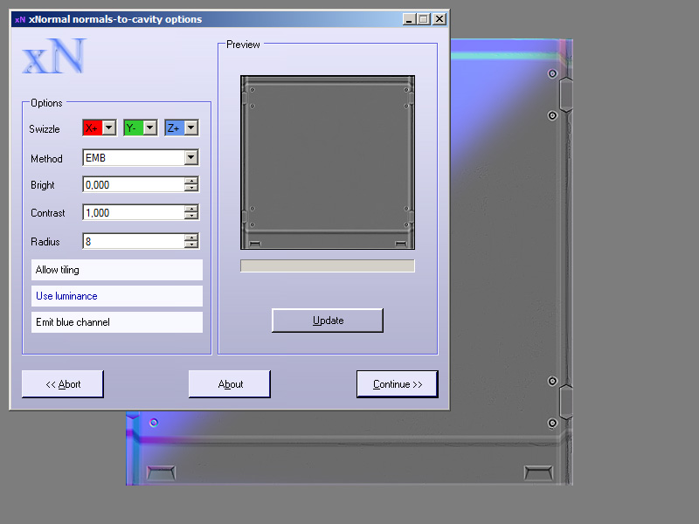This screenshot has width=699, height=524.
Task: Toggle the Use luminance option
Action: point(117,296)
